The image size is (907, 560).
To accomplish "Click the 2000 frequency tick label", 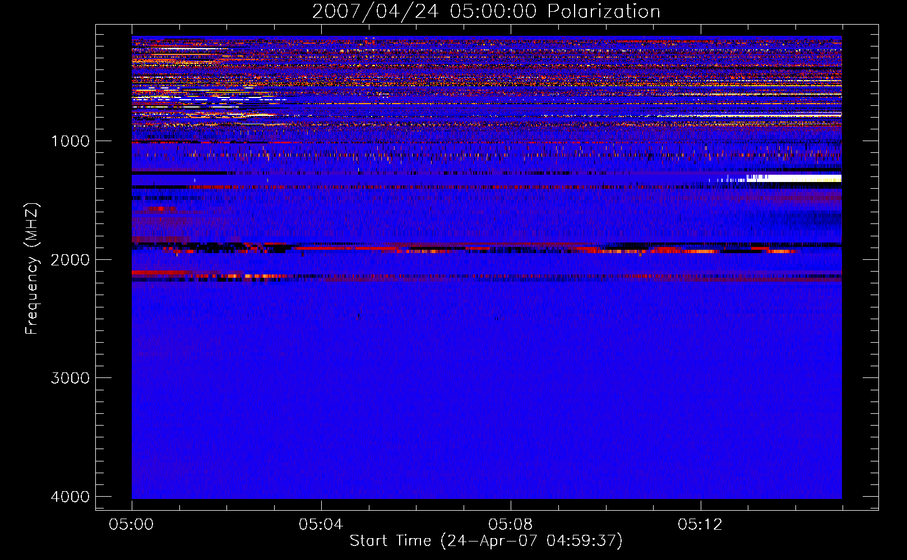I will click(70, 260).
